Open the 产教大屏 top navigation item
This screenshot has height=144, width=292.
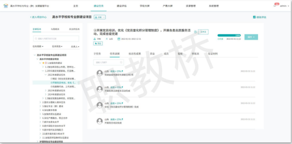168,6
